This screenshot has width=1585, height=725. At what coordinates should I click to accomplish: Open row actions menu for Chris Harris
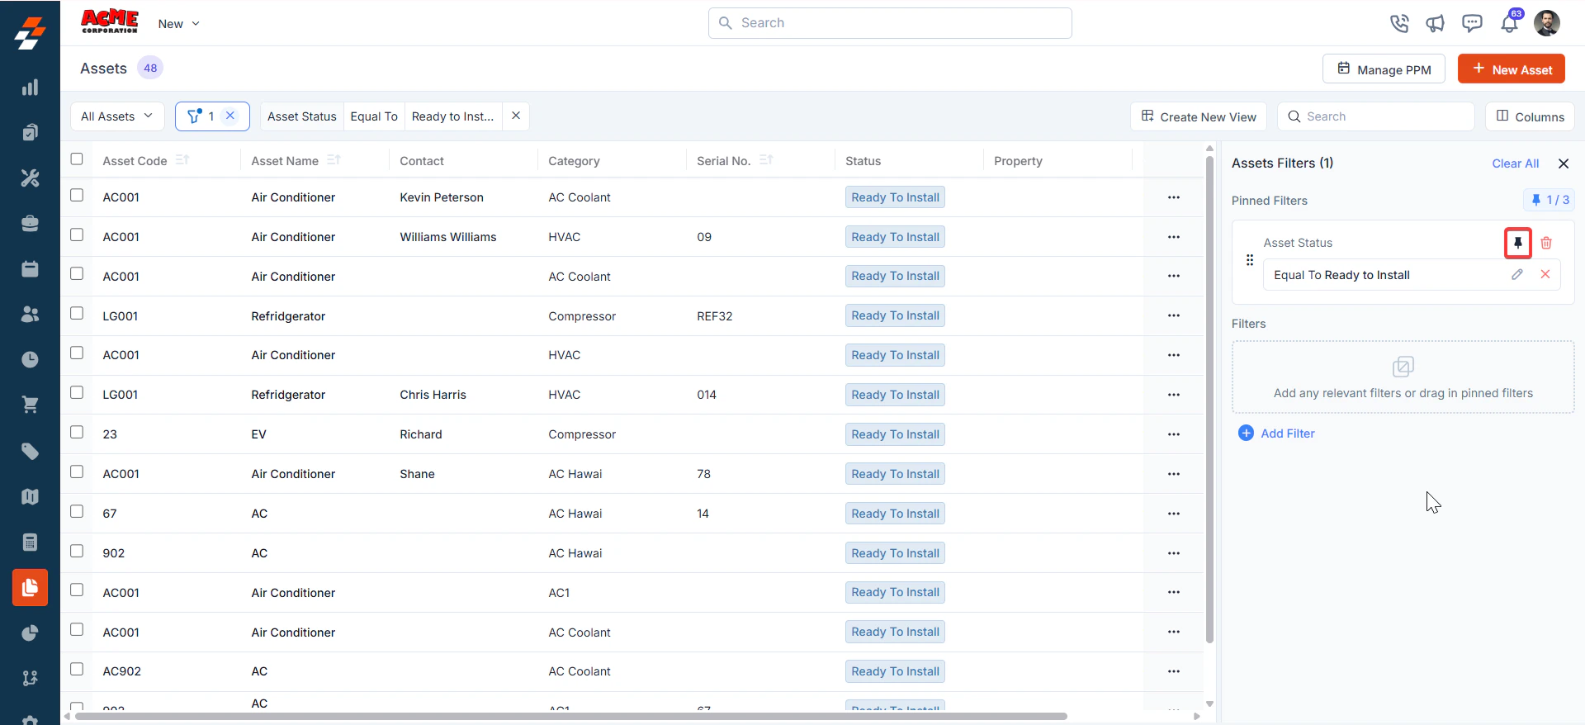tap(1174, 395)
